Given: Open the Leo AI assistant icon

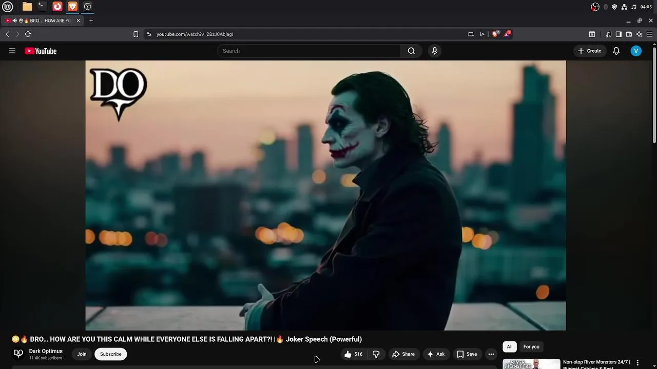Looking at the screenshot, I should pos(639,34).
